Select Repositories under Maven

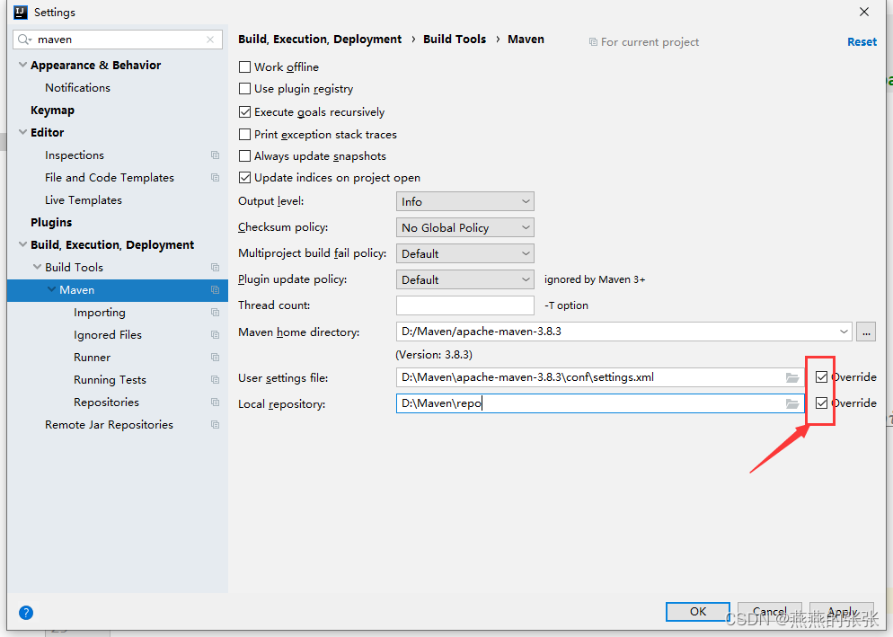pyautogui.click(x=107, y=403)
